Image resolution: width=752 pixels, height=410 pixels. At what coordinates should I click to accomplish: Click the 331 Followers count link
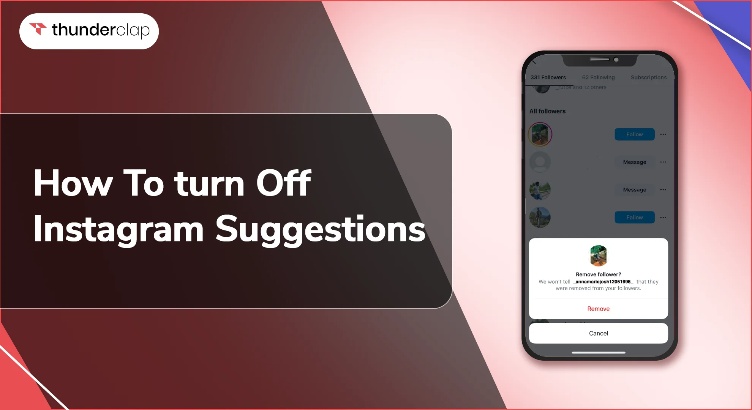[548, 78]
